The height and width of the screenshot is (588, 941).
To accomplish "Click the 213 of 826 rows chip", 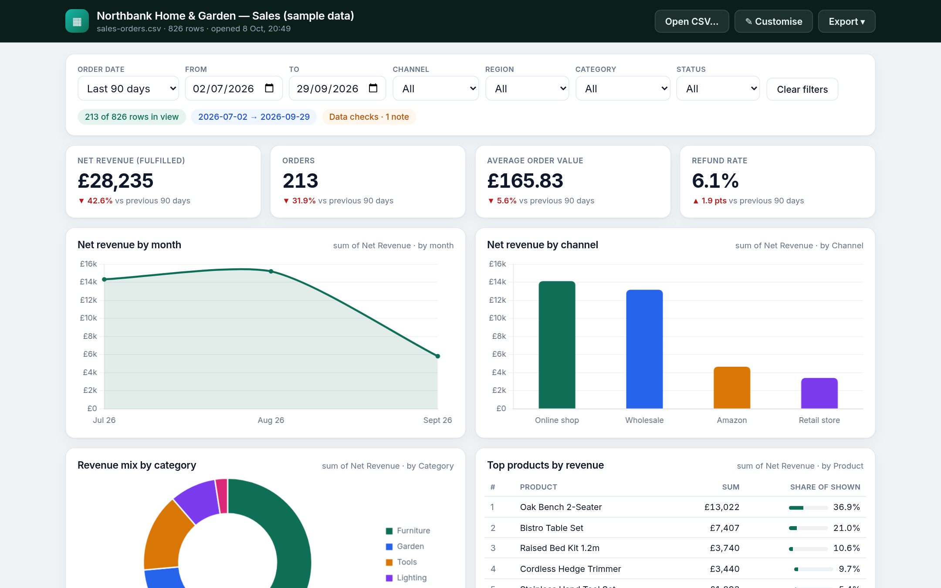I will point(132,117).
